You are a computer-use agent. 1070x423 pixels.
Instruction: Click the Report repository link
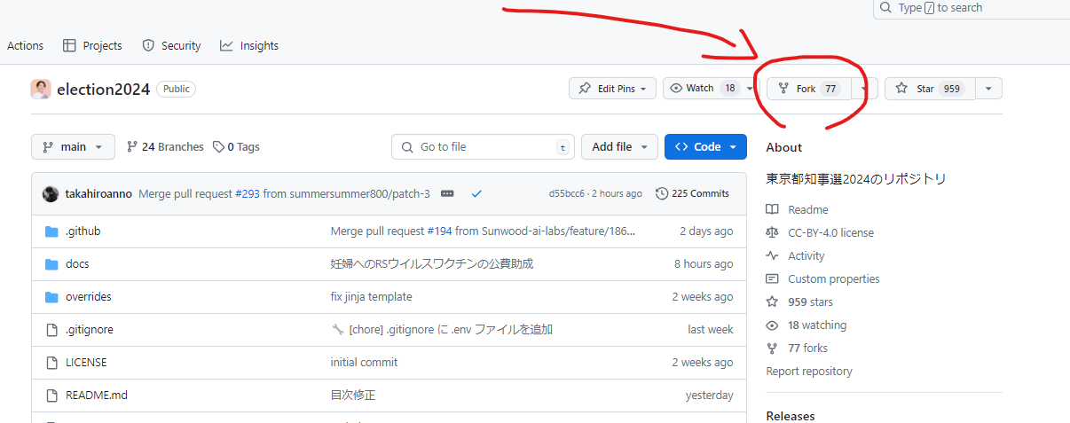click(x=809, y=371)
